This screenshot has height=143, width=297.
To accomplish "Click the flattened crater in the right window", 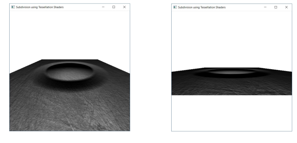I will pyautogui.click(x=232, y=72).
